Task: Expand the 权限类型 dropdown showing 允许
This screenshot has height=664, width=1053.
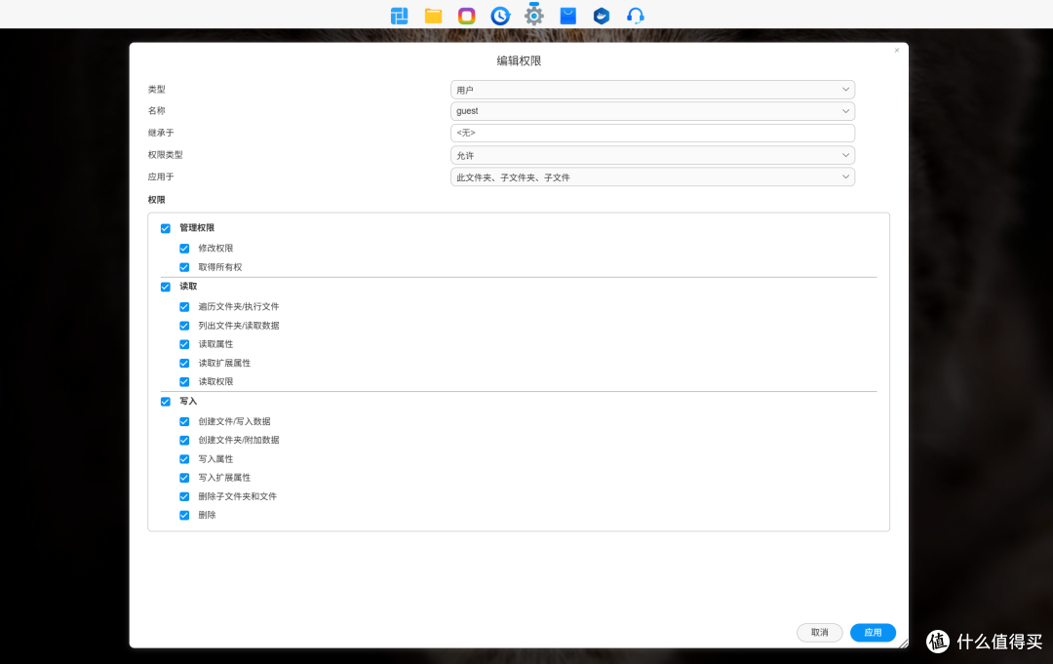Action: (x=652, y=155)
